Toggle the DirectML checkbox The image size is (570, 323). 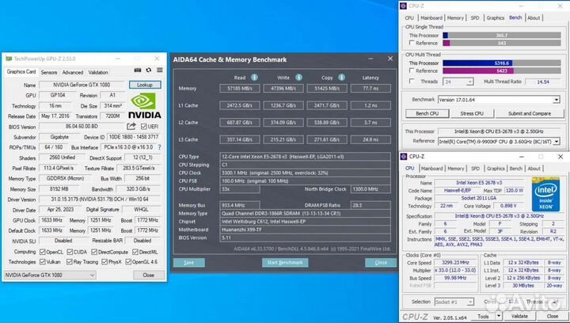(135, 252)
